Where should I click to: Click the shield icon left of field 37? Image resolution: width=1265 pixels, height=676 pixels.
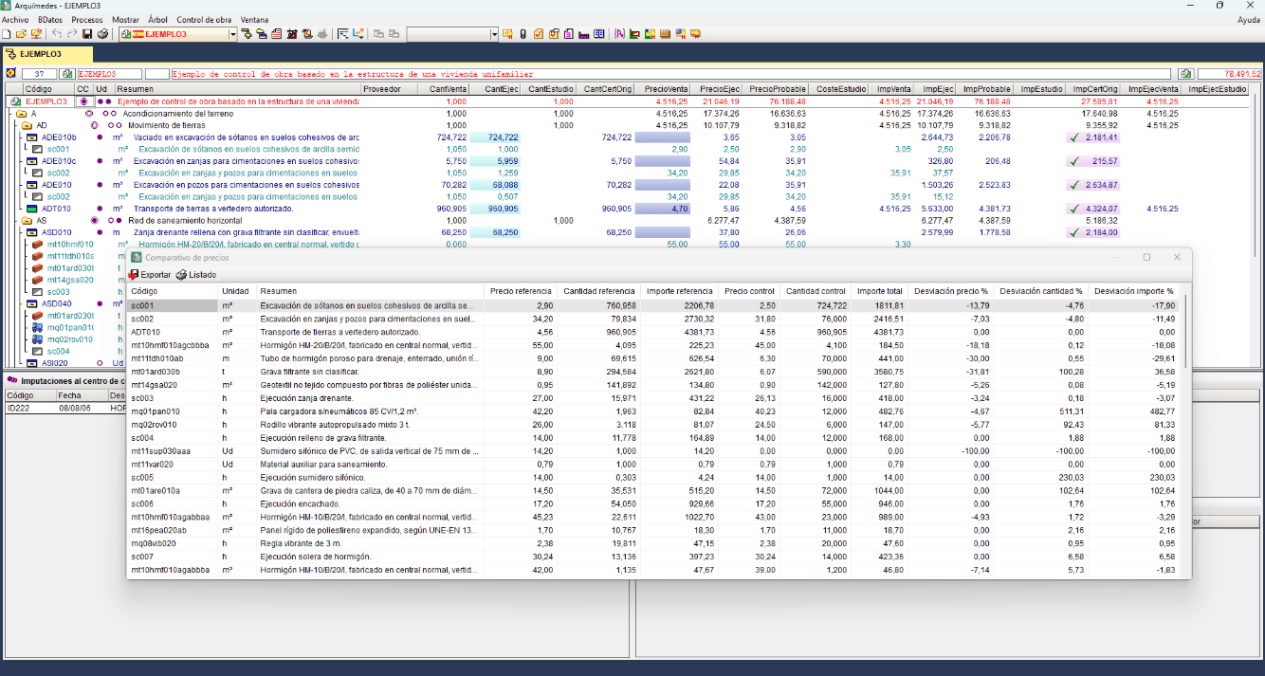(11, 73)
